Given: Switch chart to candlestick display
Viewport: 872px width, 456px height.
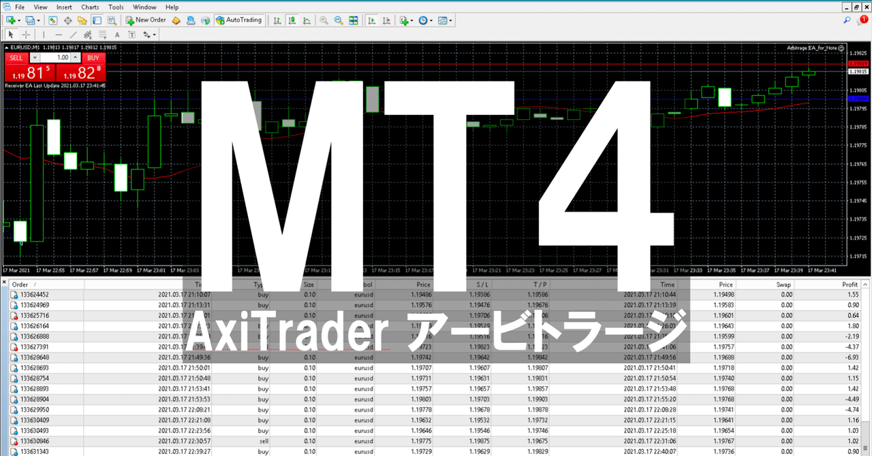Looking at the screenshot, I should [x=292, y=20].
